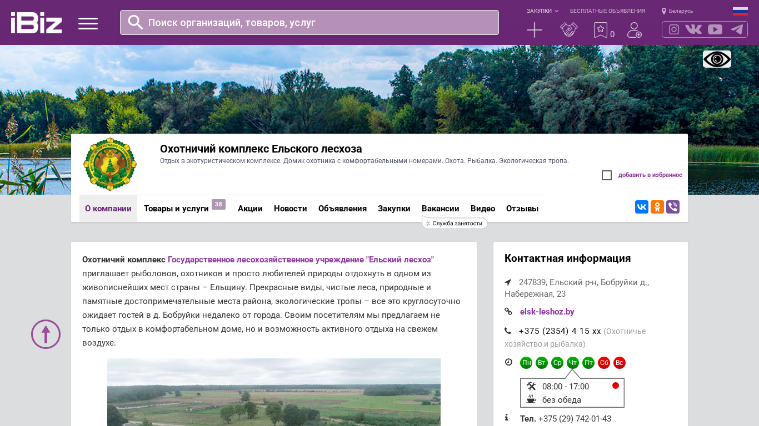Select the 'О компании' tab
The height and width of the screenshot is (426, 759).
(108, 209)
